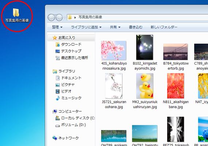Viewport: 208px width, 146px height.
Task: Click the filename B102_kirigadetayomichi.jpg
Action: point(145,66)
